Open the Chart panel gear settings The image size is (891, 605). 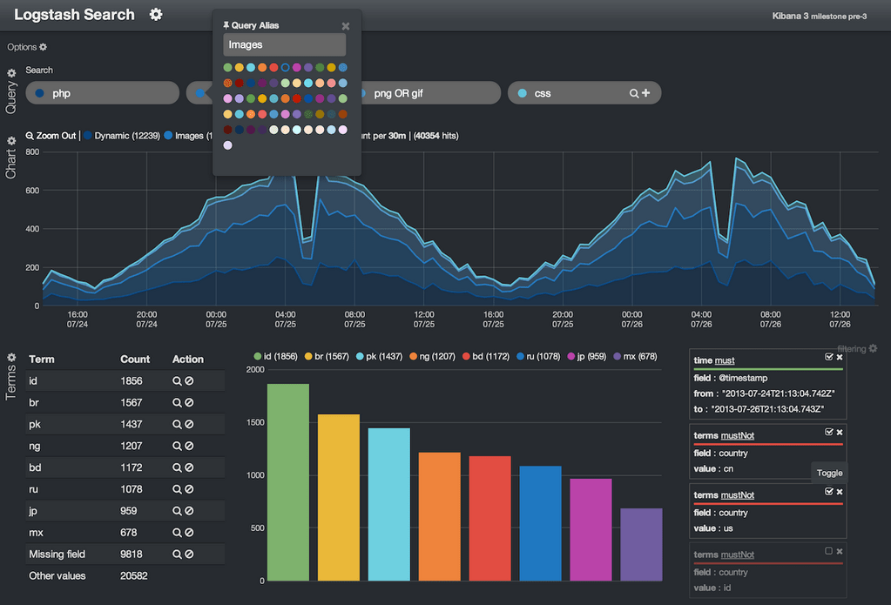[x=10, y=140]
